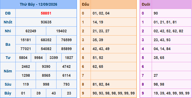Click the Tư row label

[x=8, y=58]
